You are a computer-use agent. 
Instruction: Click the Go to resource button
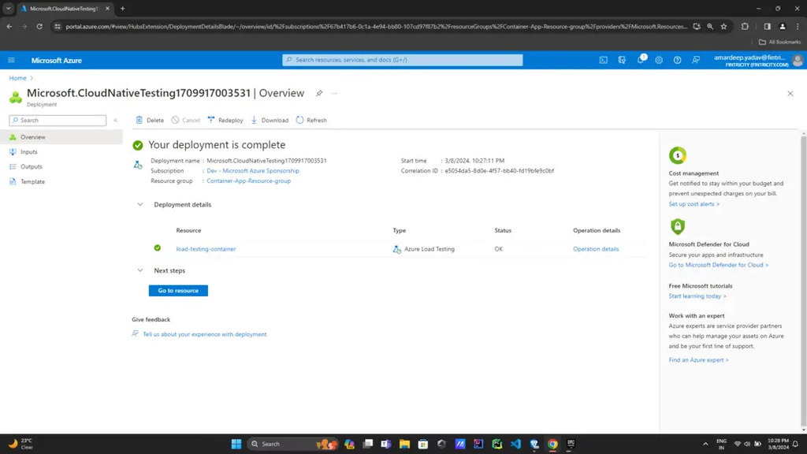click(x=178, y=290)
